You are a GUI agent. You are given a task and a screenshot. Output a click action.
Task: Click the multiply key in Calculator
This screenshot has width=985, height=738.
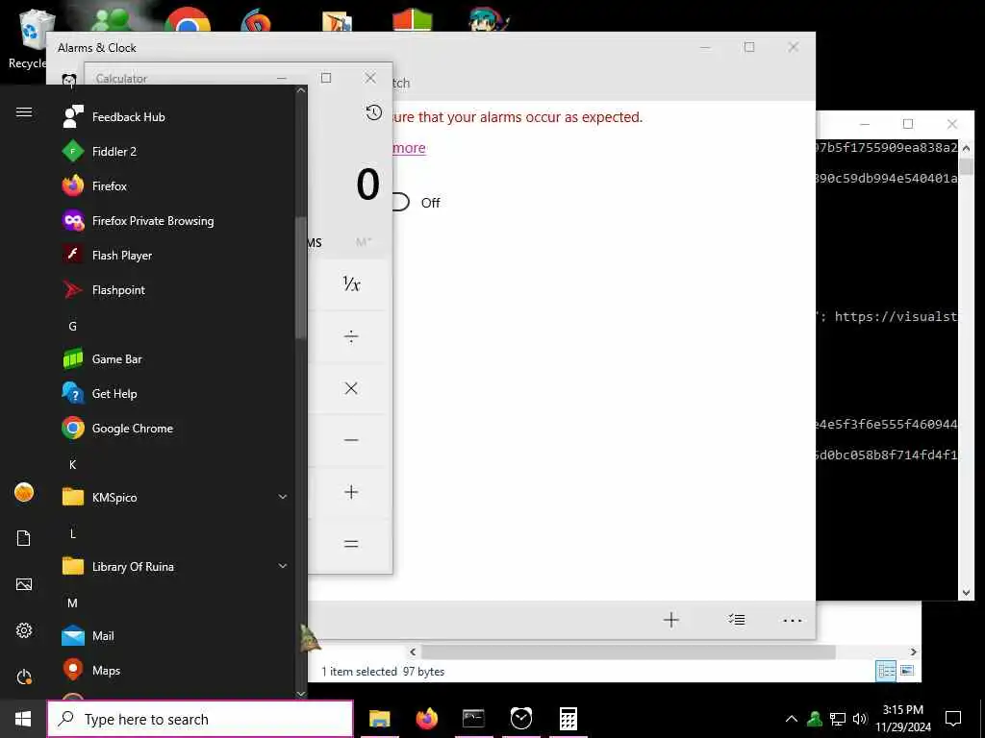point(351,388)
